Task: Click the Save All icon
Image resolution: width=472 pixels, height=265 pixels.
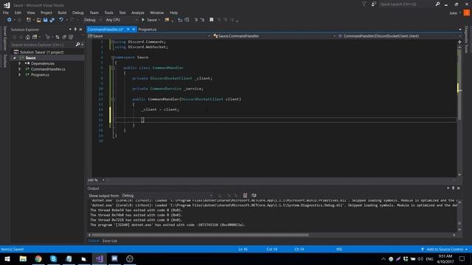Action: (52, 20)
